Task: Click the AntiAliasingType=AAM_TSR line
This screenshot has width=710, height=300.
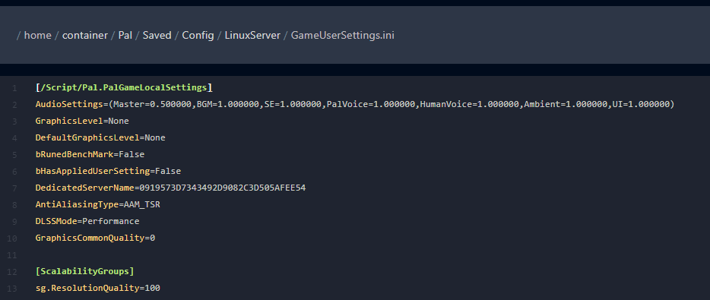Action: click(x=98, y=204)
